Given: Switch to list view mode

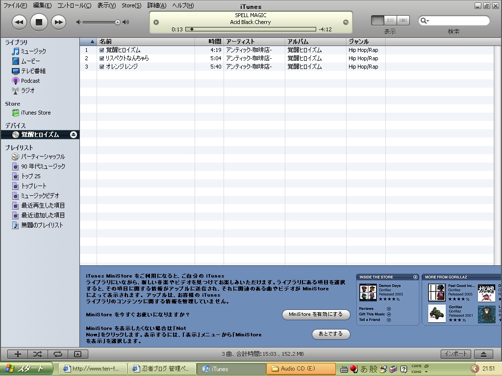Looking at the screenshot, I should [x=378, y=21].
